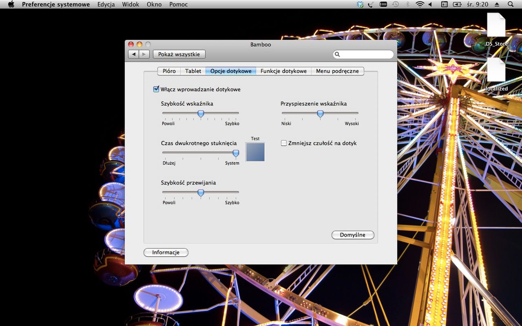Open the Widok menu
The image size is (522, 326).
click(130, 4)
